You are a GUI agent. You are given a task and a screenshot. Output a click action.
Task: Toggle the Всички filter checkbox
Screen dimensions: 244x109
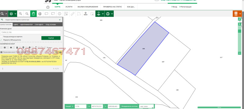[x=45, y=48]
